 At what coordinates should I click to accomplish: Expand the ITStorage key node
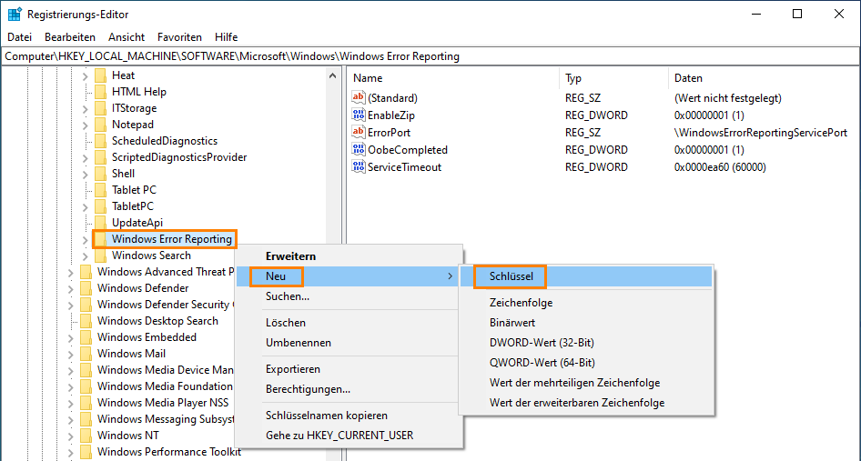pos(86,109)
